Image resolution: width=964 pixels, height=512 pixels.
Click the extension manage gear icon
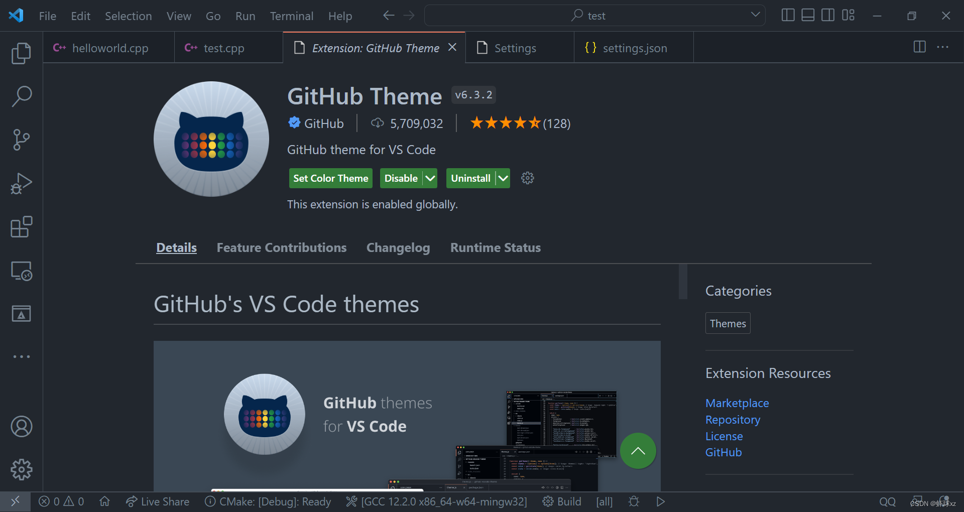click(527, 178)
